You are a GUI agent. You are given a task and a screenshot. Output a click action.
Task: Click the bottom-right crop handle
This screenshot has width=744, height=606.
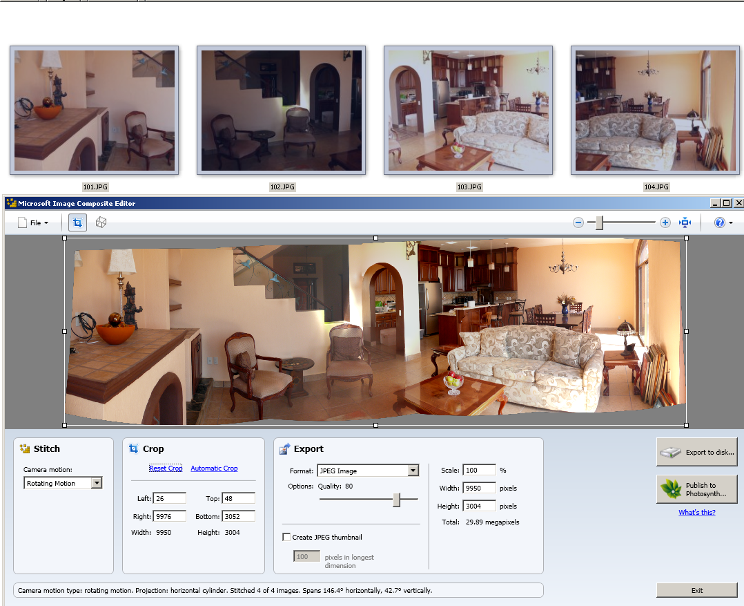point(687,426)
